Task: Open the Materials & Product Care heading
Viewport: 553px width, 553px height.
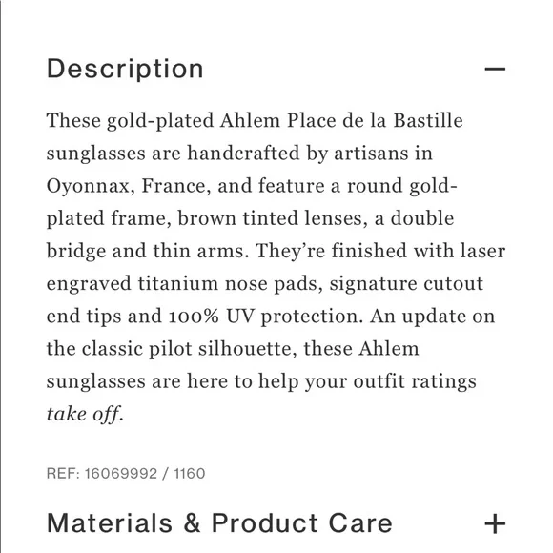Action: 219,523
